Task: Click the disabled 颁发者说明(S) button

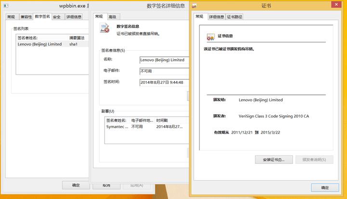Action: pyautogui.click(x=314, y=159)
